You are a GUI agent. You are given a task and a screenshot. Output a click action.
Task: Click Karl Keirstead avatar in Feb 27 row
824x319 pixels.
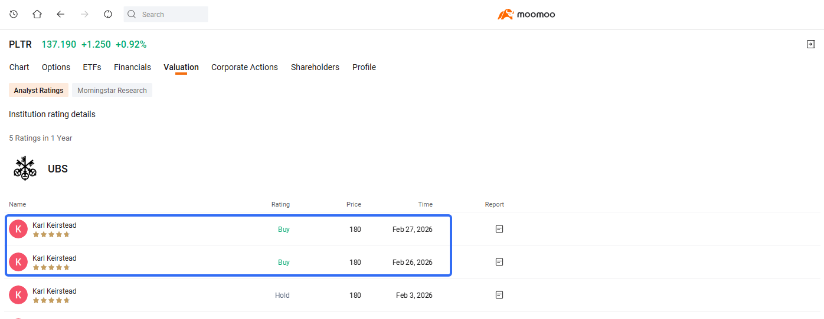click(18, 229)
